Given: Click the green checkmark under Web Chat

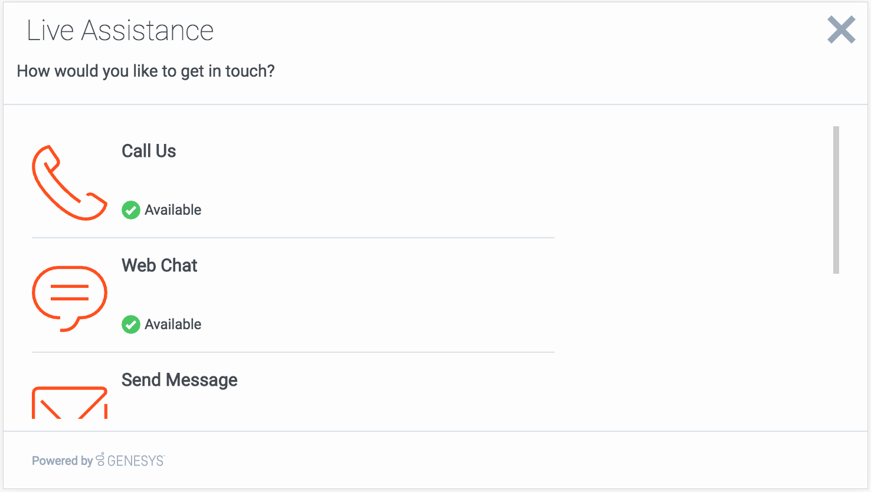Looking at the screenshot, I should 130,324.
